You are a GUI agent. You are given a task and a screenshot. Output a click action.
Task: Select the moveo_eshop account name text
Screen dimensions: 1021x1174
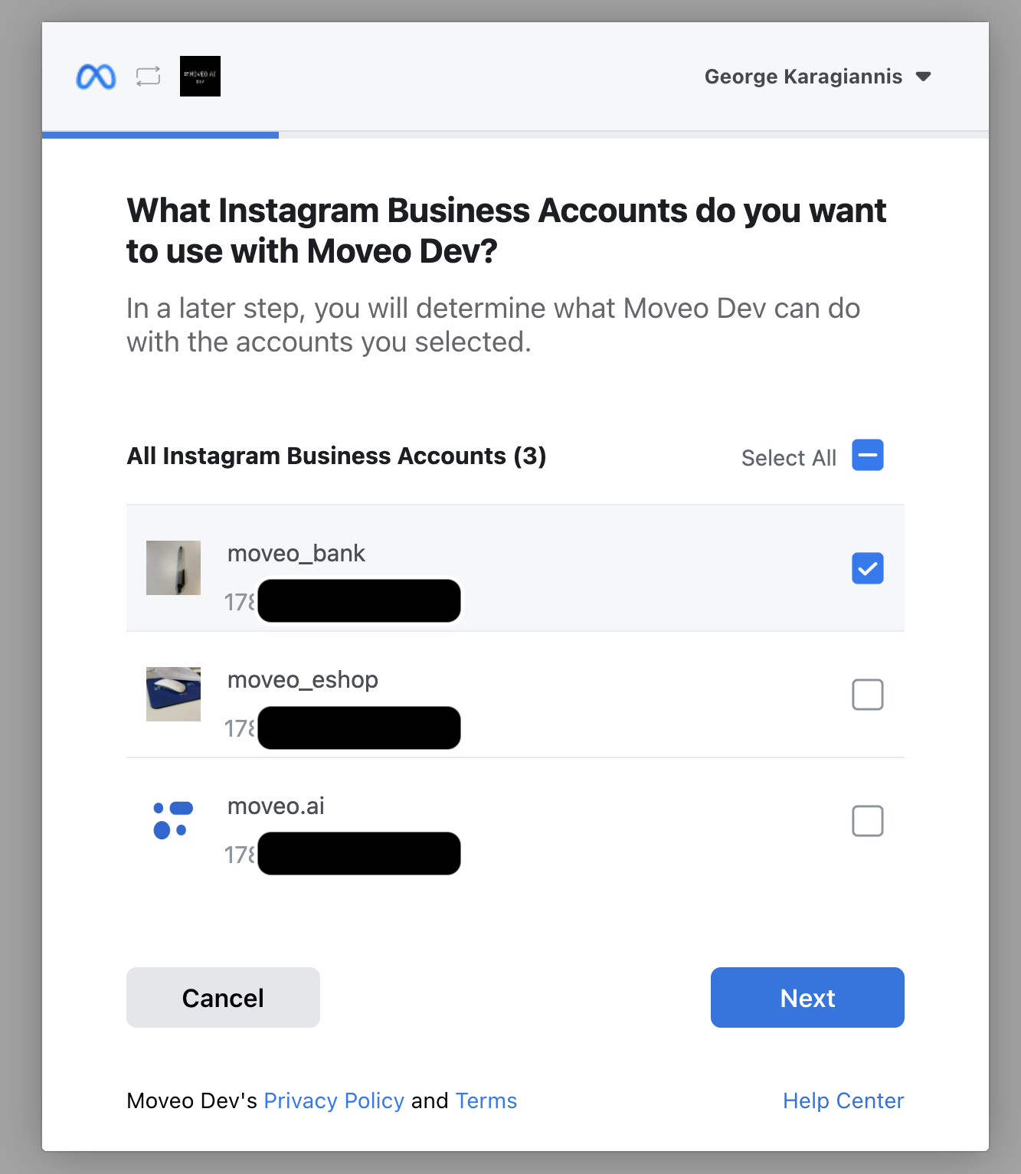click(x=303, y=679)
